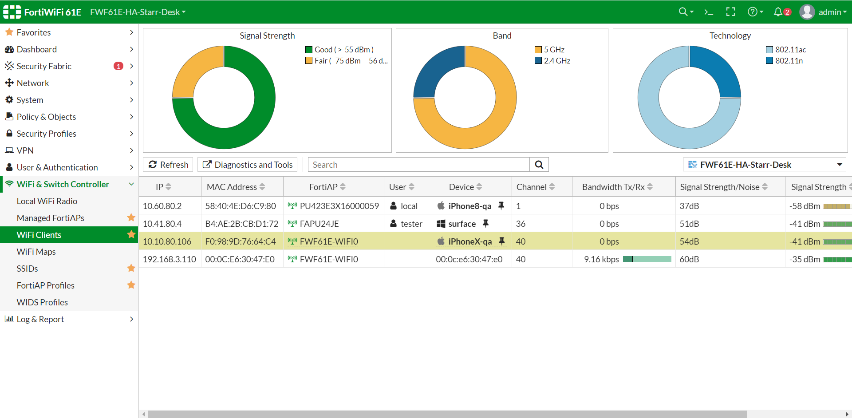Toggle 2.4 GHz band legend entry

[552, 61]
